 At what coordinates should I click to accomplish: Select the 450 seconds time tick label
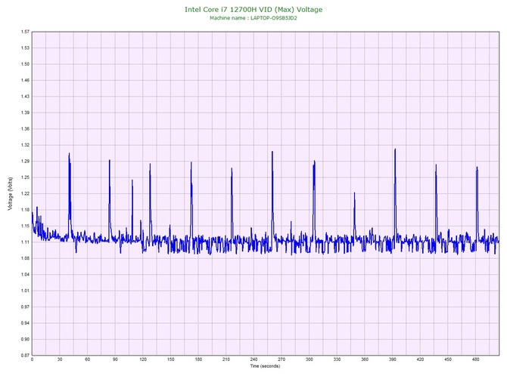click(448, 359)
